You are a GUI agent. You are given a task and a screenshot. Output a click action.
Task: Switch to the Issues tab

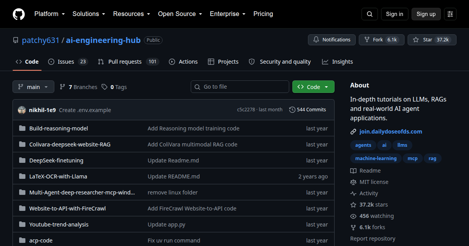click(x=68, y=62)
